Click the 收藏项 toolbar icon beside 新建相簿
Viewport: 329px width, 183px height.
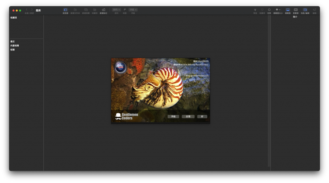tap(95, 10)
